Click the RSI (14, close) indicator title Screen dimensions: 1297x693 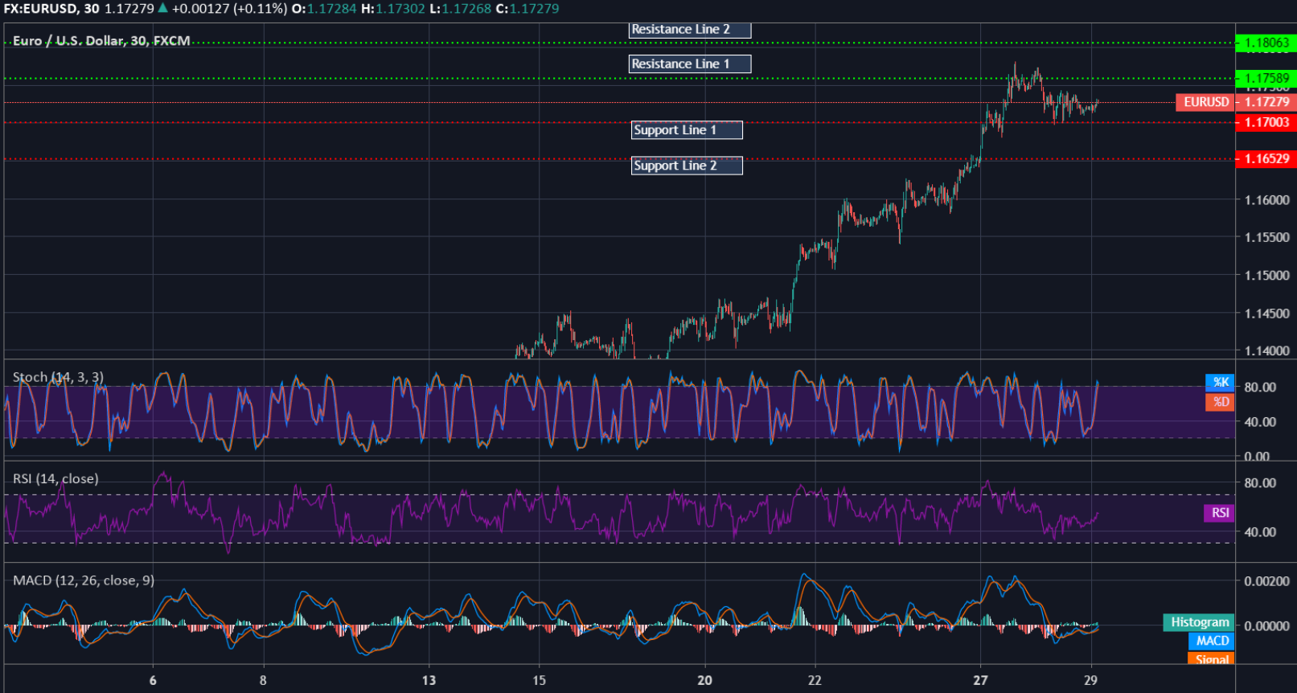click(55, 479)
